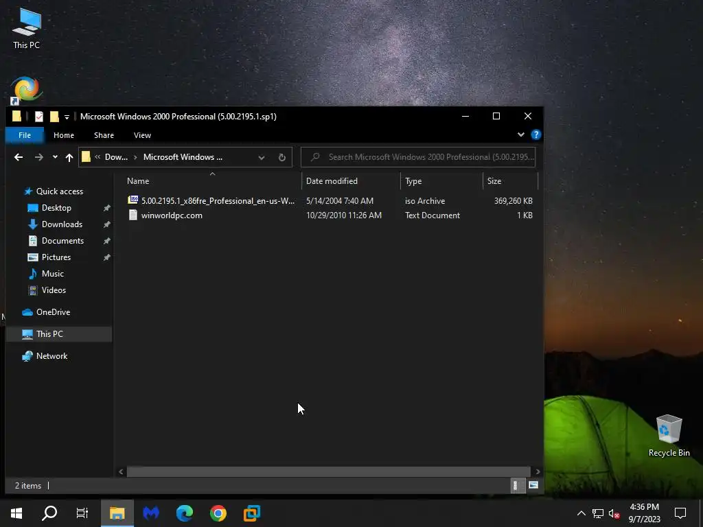
Task: Sort by Date modified column
Action: click(x=332, y=181)
